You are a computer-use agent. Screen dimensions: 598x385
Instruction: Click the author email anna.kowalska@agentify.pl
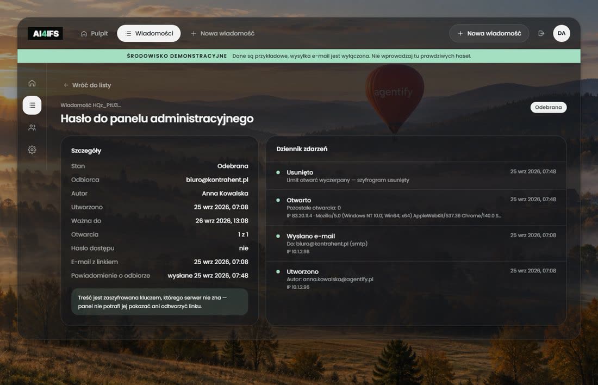338,280
